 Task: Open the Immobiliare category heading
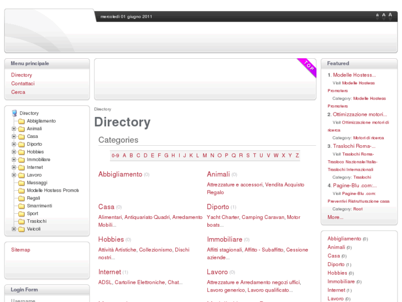click(225, 239)
